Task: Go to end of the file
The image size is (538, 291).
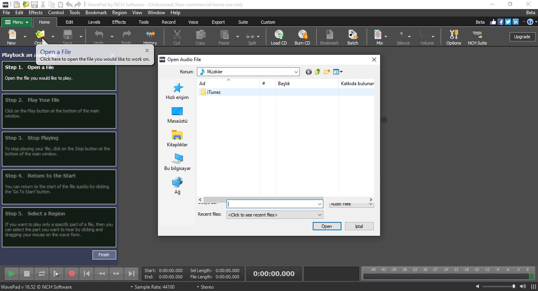Action: pyautogui.click(x=132, y=273)
